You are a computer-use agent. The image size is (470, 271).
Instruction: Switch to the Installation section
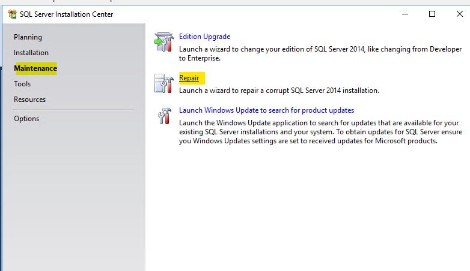(x=31, y=53)
